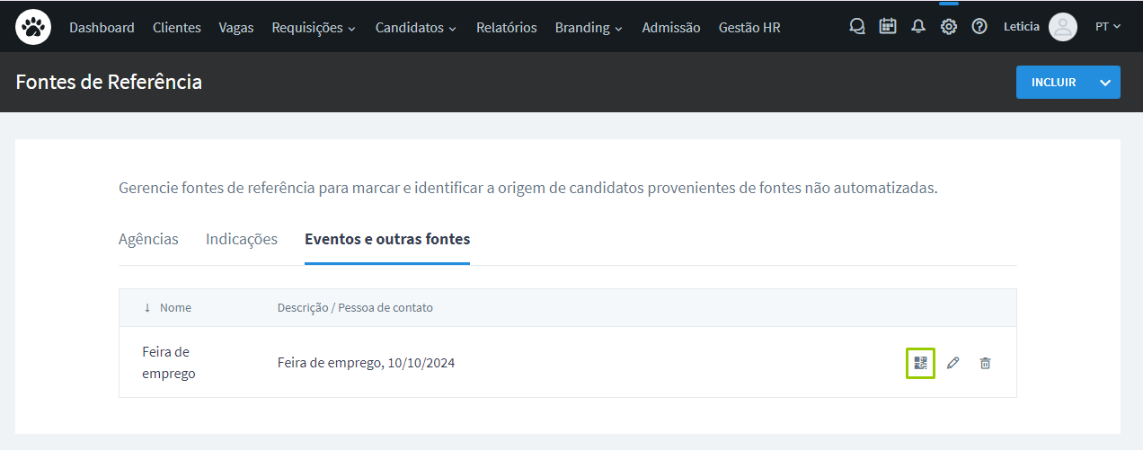Viewport: 1143px width, 450px height.
Task: Show QR code for Feira de emprego
Action: click(920, 363)
